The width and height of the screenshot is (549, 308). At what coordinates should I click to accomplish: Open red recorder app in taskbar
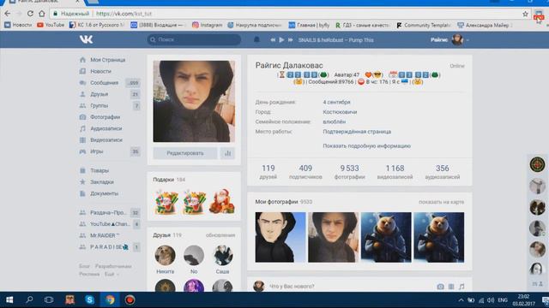130,300
